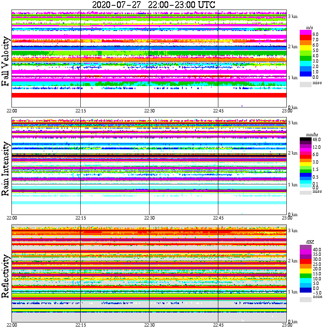Click the magenta swatch in the m/s legend
Viewport: 325px width, 332px height.
click(305, 33)
